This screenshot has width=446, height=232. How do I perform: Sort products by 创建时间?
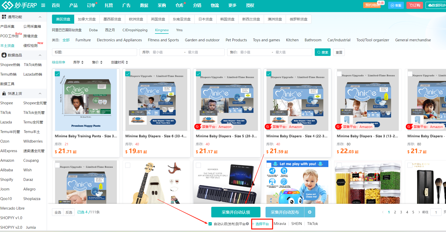(119, 62)
